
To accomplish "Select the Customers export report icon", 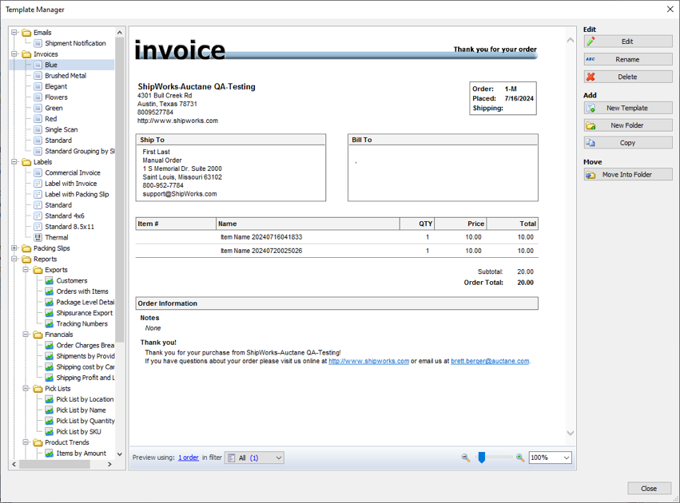I will (x=50, y=281).
